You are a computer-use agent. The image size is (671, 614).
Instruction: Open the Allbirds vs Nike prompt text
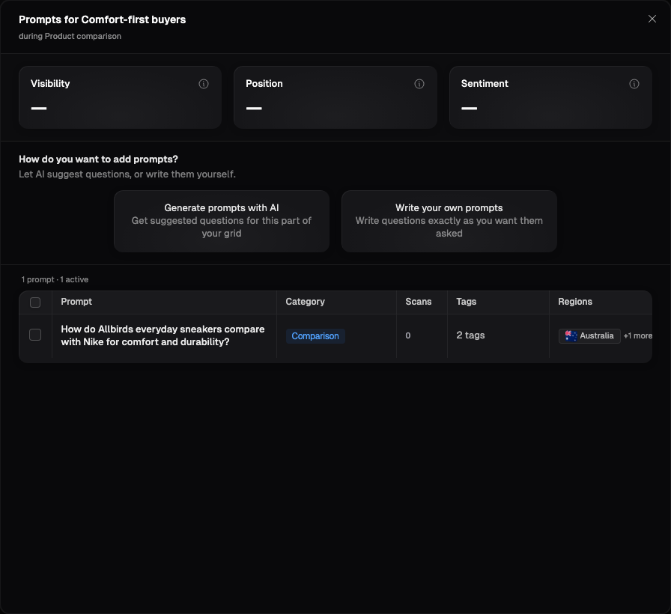(163, 335)
